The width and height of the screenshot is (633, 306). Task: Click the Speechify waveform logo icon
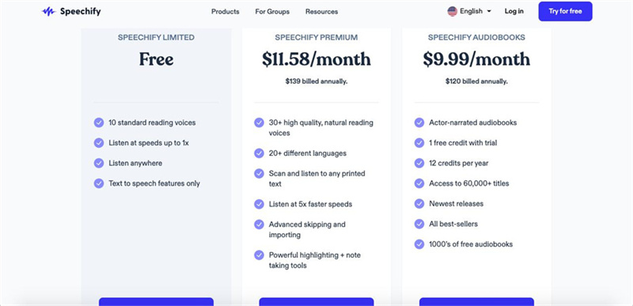pyautogui.click(x=48, y=11)
